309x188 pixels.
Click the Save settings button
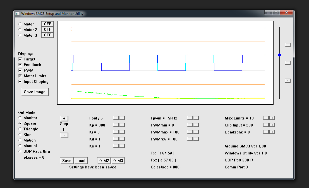(x=67, y=161)
